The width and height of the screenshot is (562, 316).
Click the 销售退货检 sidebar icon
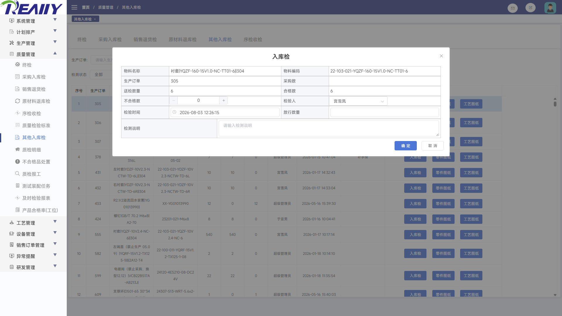[18, 89]
